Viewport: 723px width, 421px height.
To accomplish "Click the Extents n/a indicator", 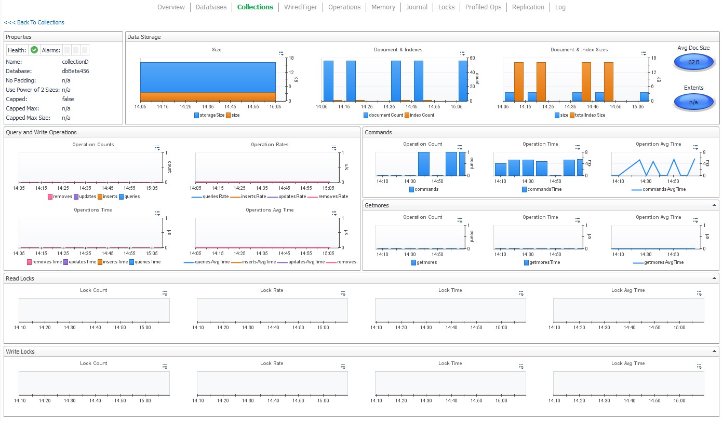I will pos(694,102).
